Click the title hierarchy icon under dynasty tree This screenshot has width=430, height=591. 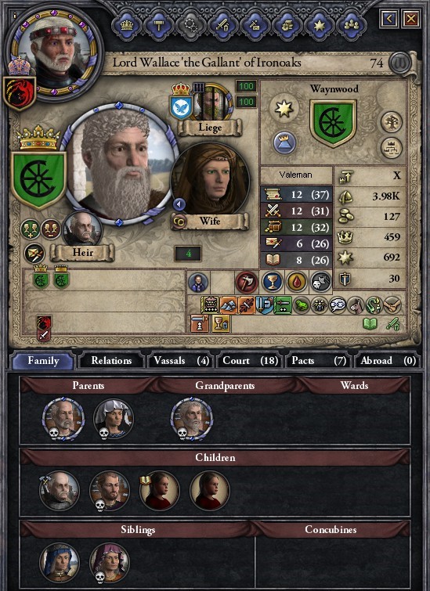pos(391,148)
